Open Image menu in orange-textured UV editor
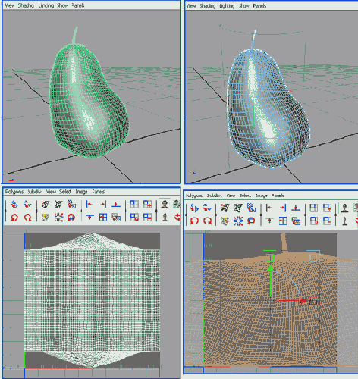358x379 pixels. click(x=262, y=196)
